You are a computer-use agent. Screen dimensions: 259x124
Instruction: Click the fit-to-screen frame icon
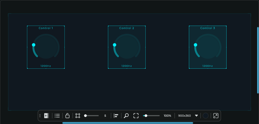click(x=136, y=116)
